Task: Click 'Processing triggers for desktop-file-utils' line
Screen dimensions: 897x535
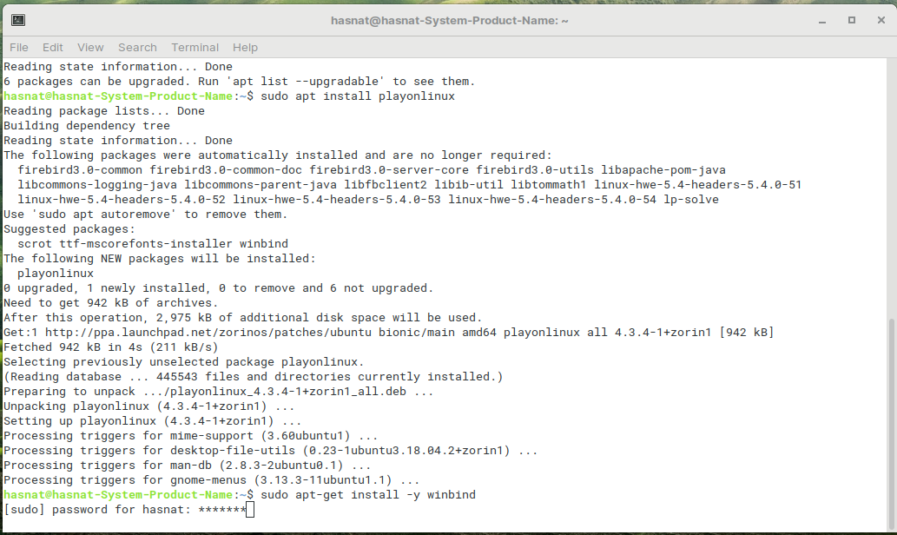Action: click(271, 451)
